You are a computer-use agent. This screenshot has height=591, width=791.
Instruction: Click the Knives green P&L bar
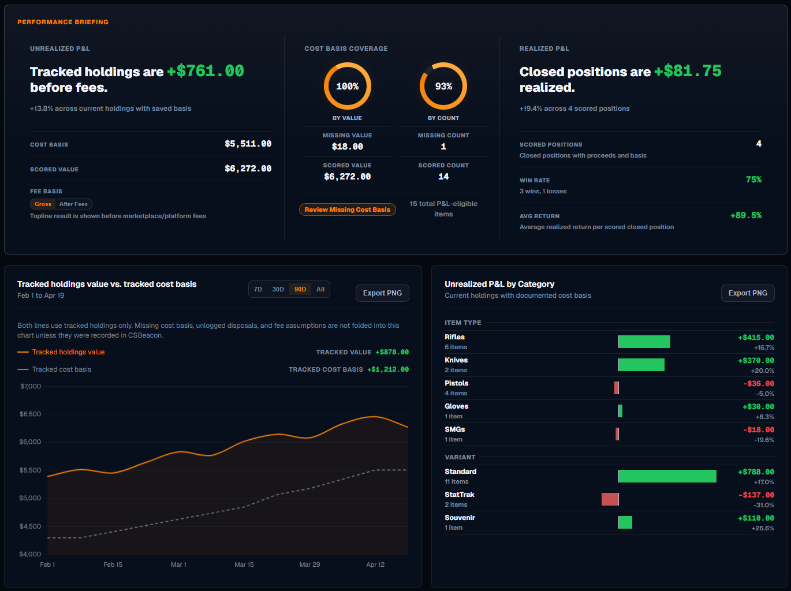pyautogui.click(x=641, y=365)
